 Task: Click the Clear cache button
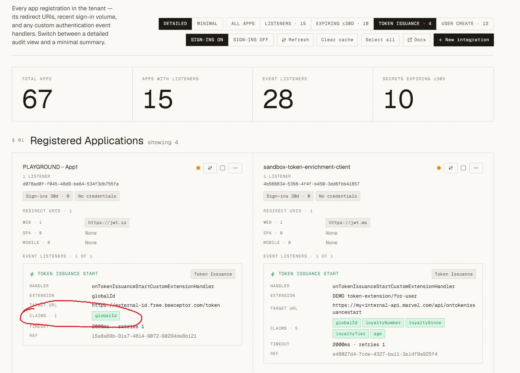point(337,40)
